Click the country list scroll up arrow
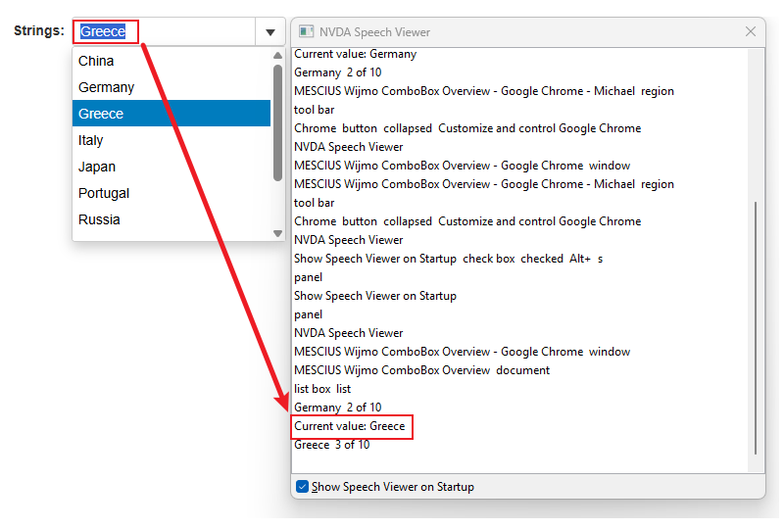The image size is (784, 529). coord(277,56)
